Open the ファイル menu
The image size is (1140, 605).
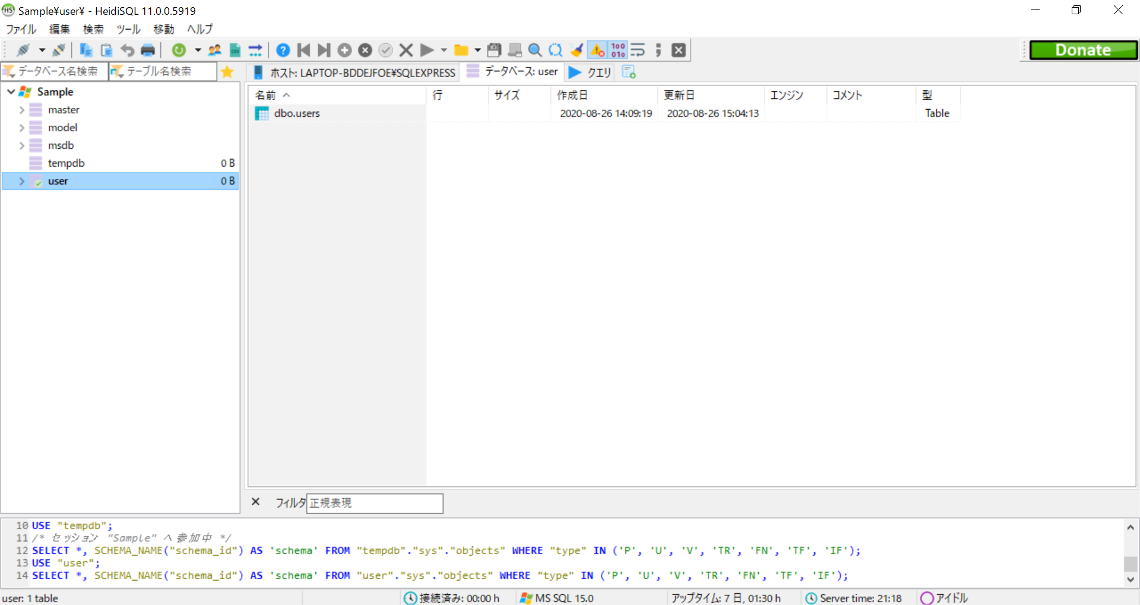pyautogui.click(x=21, y=29)
